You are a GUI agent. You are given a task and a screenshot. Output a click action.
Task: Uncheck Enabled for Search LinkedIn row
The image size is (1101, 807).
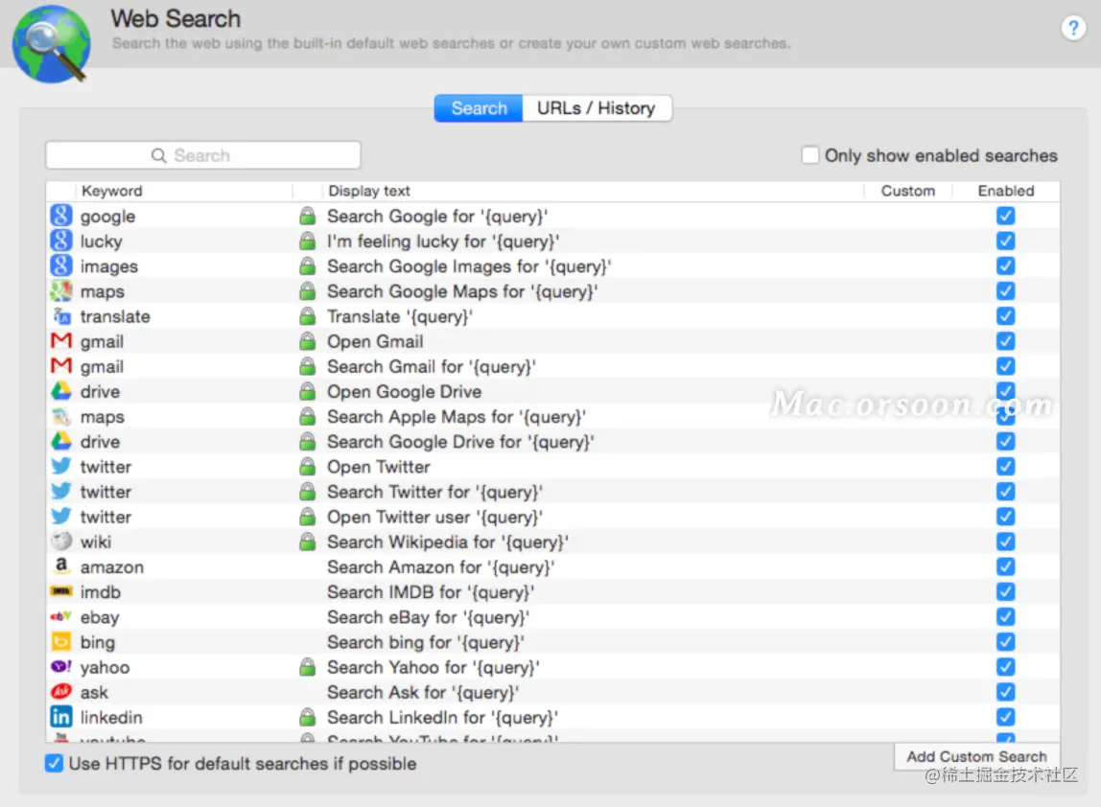point(1005,717)
